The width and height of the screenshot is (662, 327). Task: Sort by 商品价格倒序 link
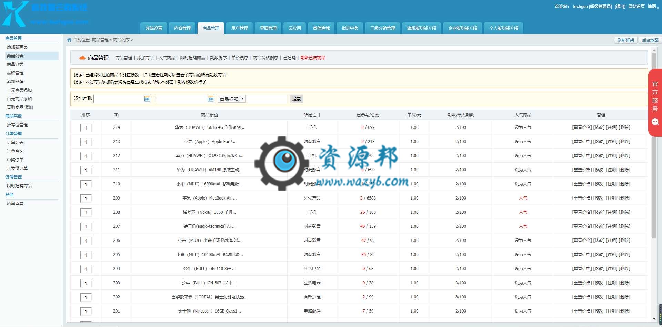click(265, 58)
